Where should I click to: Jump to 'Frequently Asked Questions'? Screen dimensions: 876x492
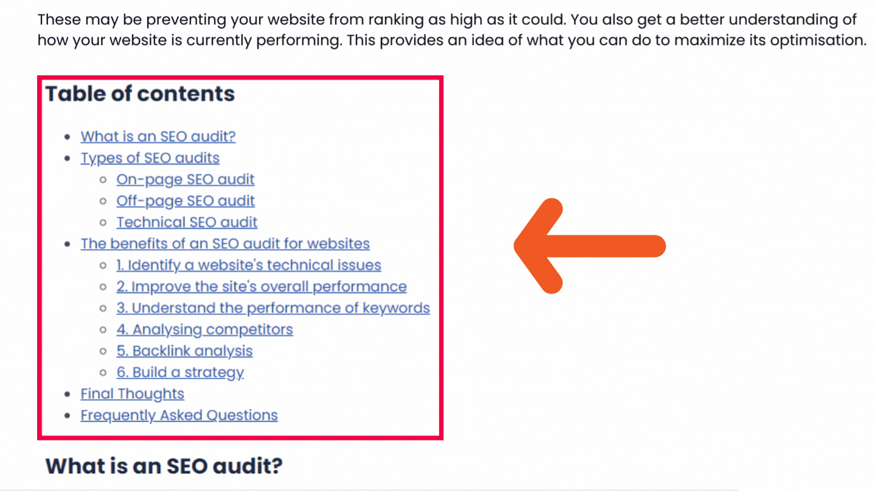[179, 415]
